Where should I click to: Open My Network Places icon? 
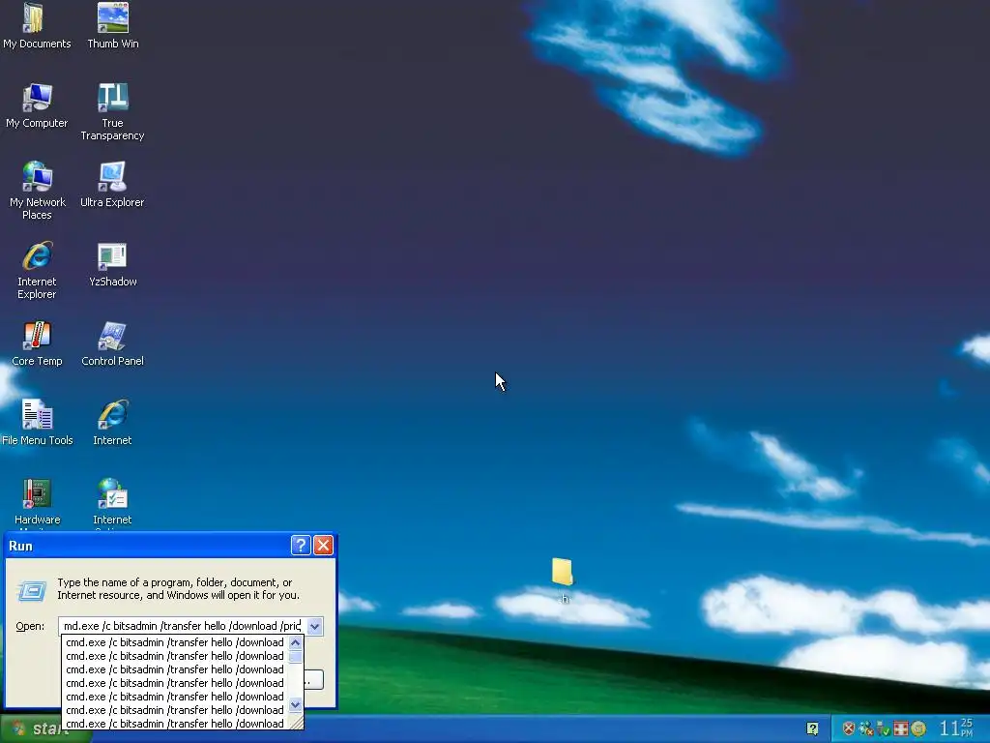pyautogui.click(x=37, y=191)
